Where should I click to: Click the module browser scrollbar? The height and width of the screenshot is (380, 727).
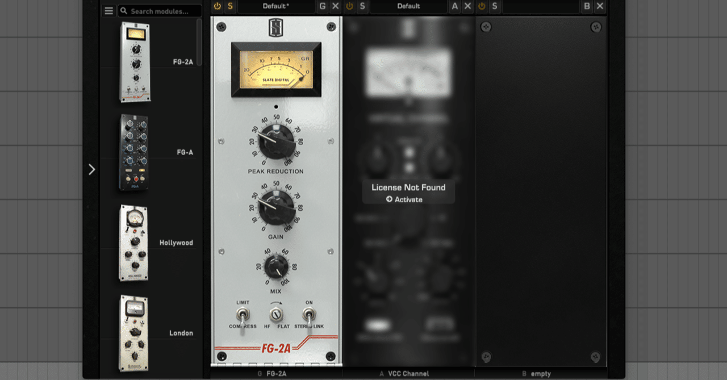199,43
